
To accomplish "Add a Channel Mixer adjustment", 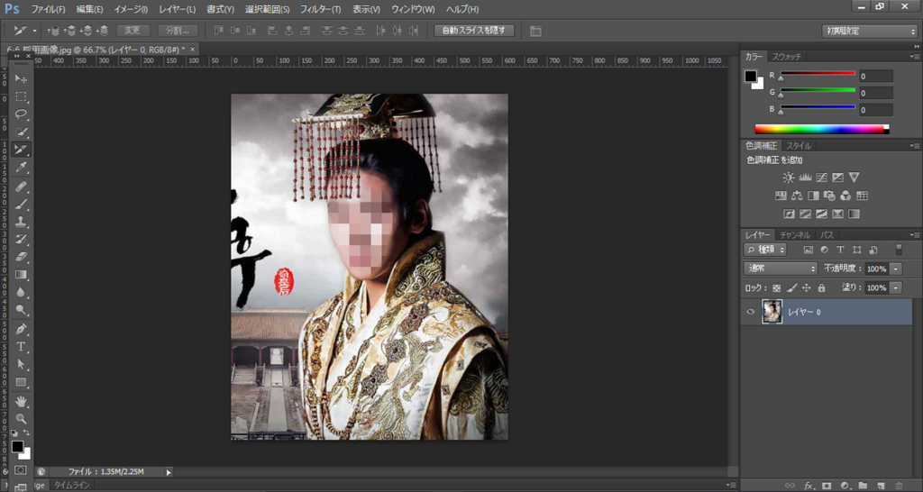I will [x=845, y=196].
